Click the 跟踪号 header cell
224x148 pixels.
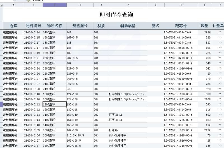coord(181,26)
